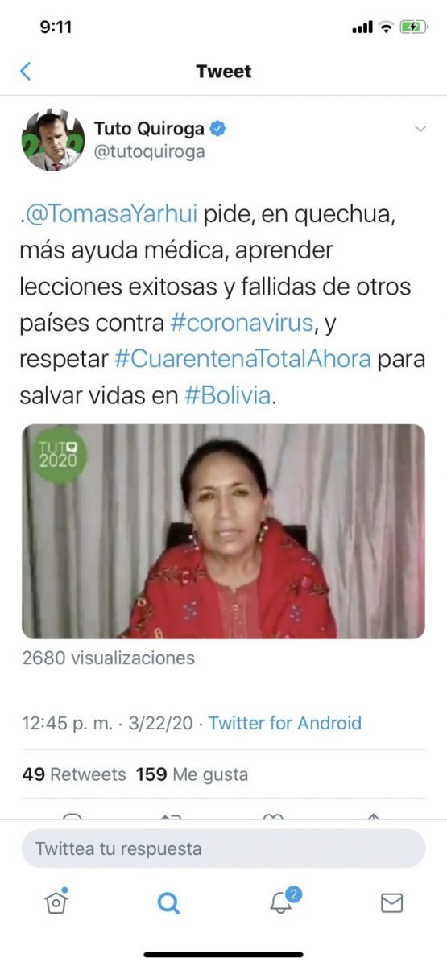Open the Search tab magnifier
The width and height of the screenshot is (447, 966).
pyautogui.click(x=168, y=903)
